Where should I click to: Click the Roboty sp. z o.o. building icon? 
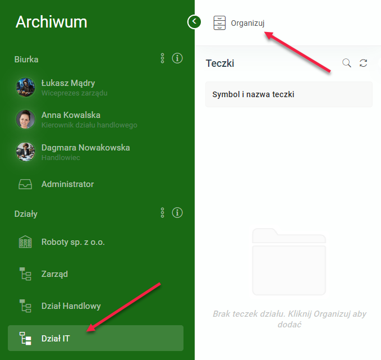(x=25, y=242)
